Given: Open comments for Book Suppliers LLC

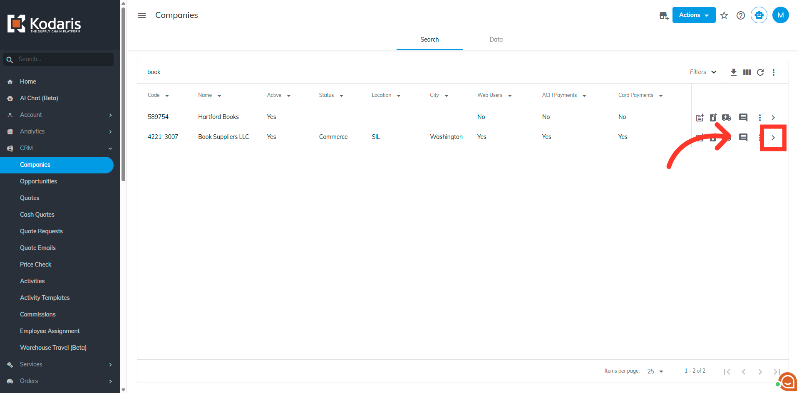Looking at the screenshot, I should pyautogui.click(x=743, y=137).
